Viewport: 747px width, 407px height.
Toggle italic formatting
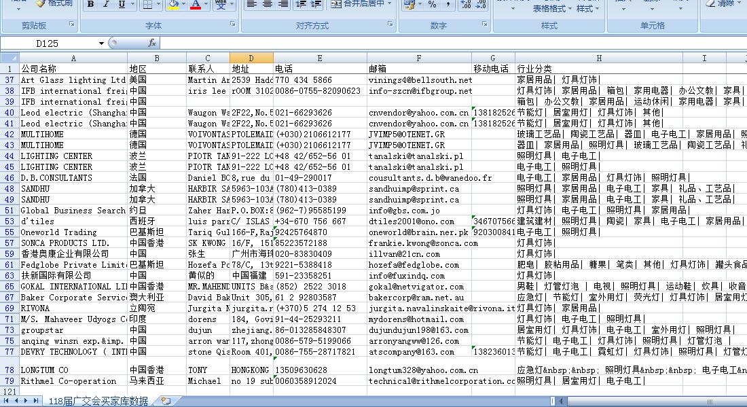pyautogui.click(x=106, y=4)
